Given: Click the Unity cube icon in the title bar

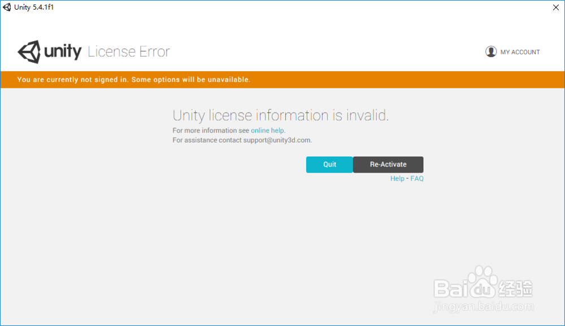Looking at the screenshot, I should pos(6,7).
